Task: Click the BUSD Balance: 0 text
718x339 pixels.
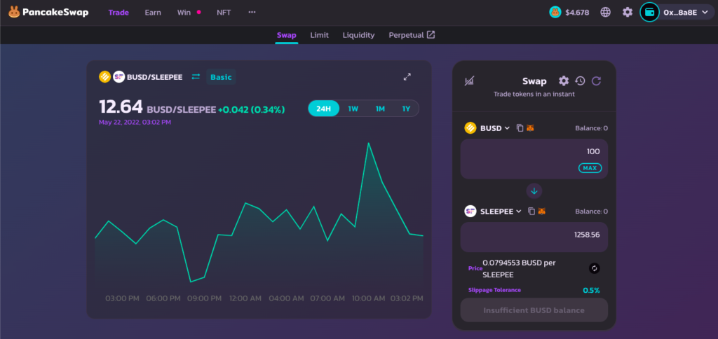Action: click(592, 128)
